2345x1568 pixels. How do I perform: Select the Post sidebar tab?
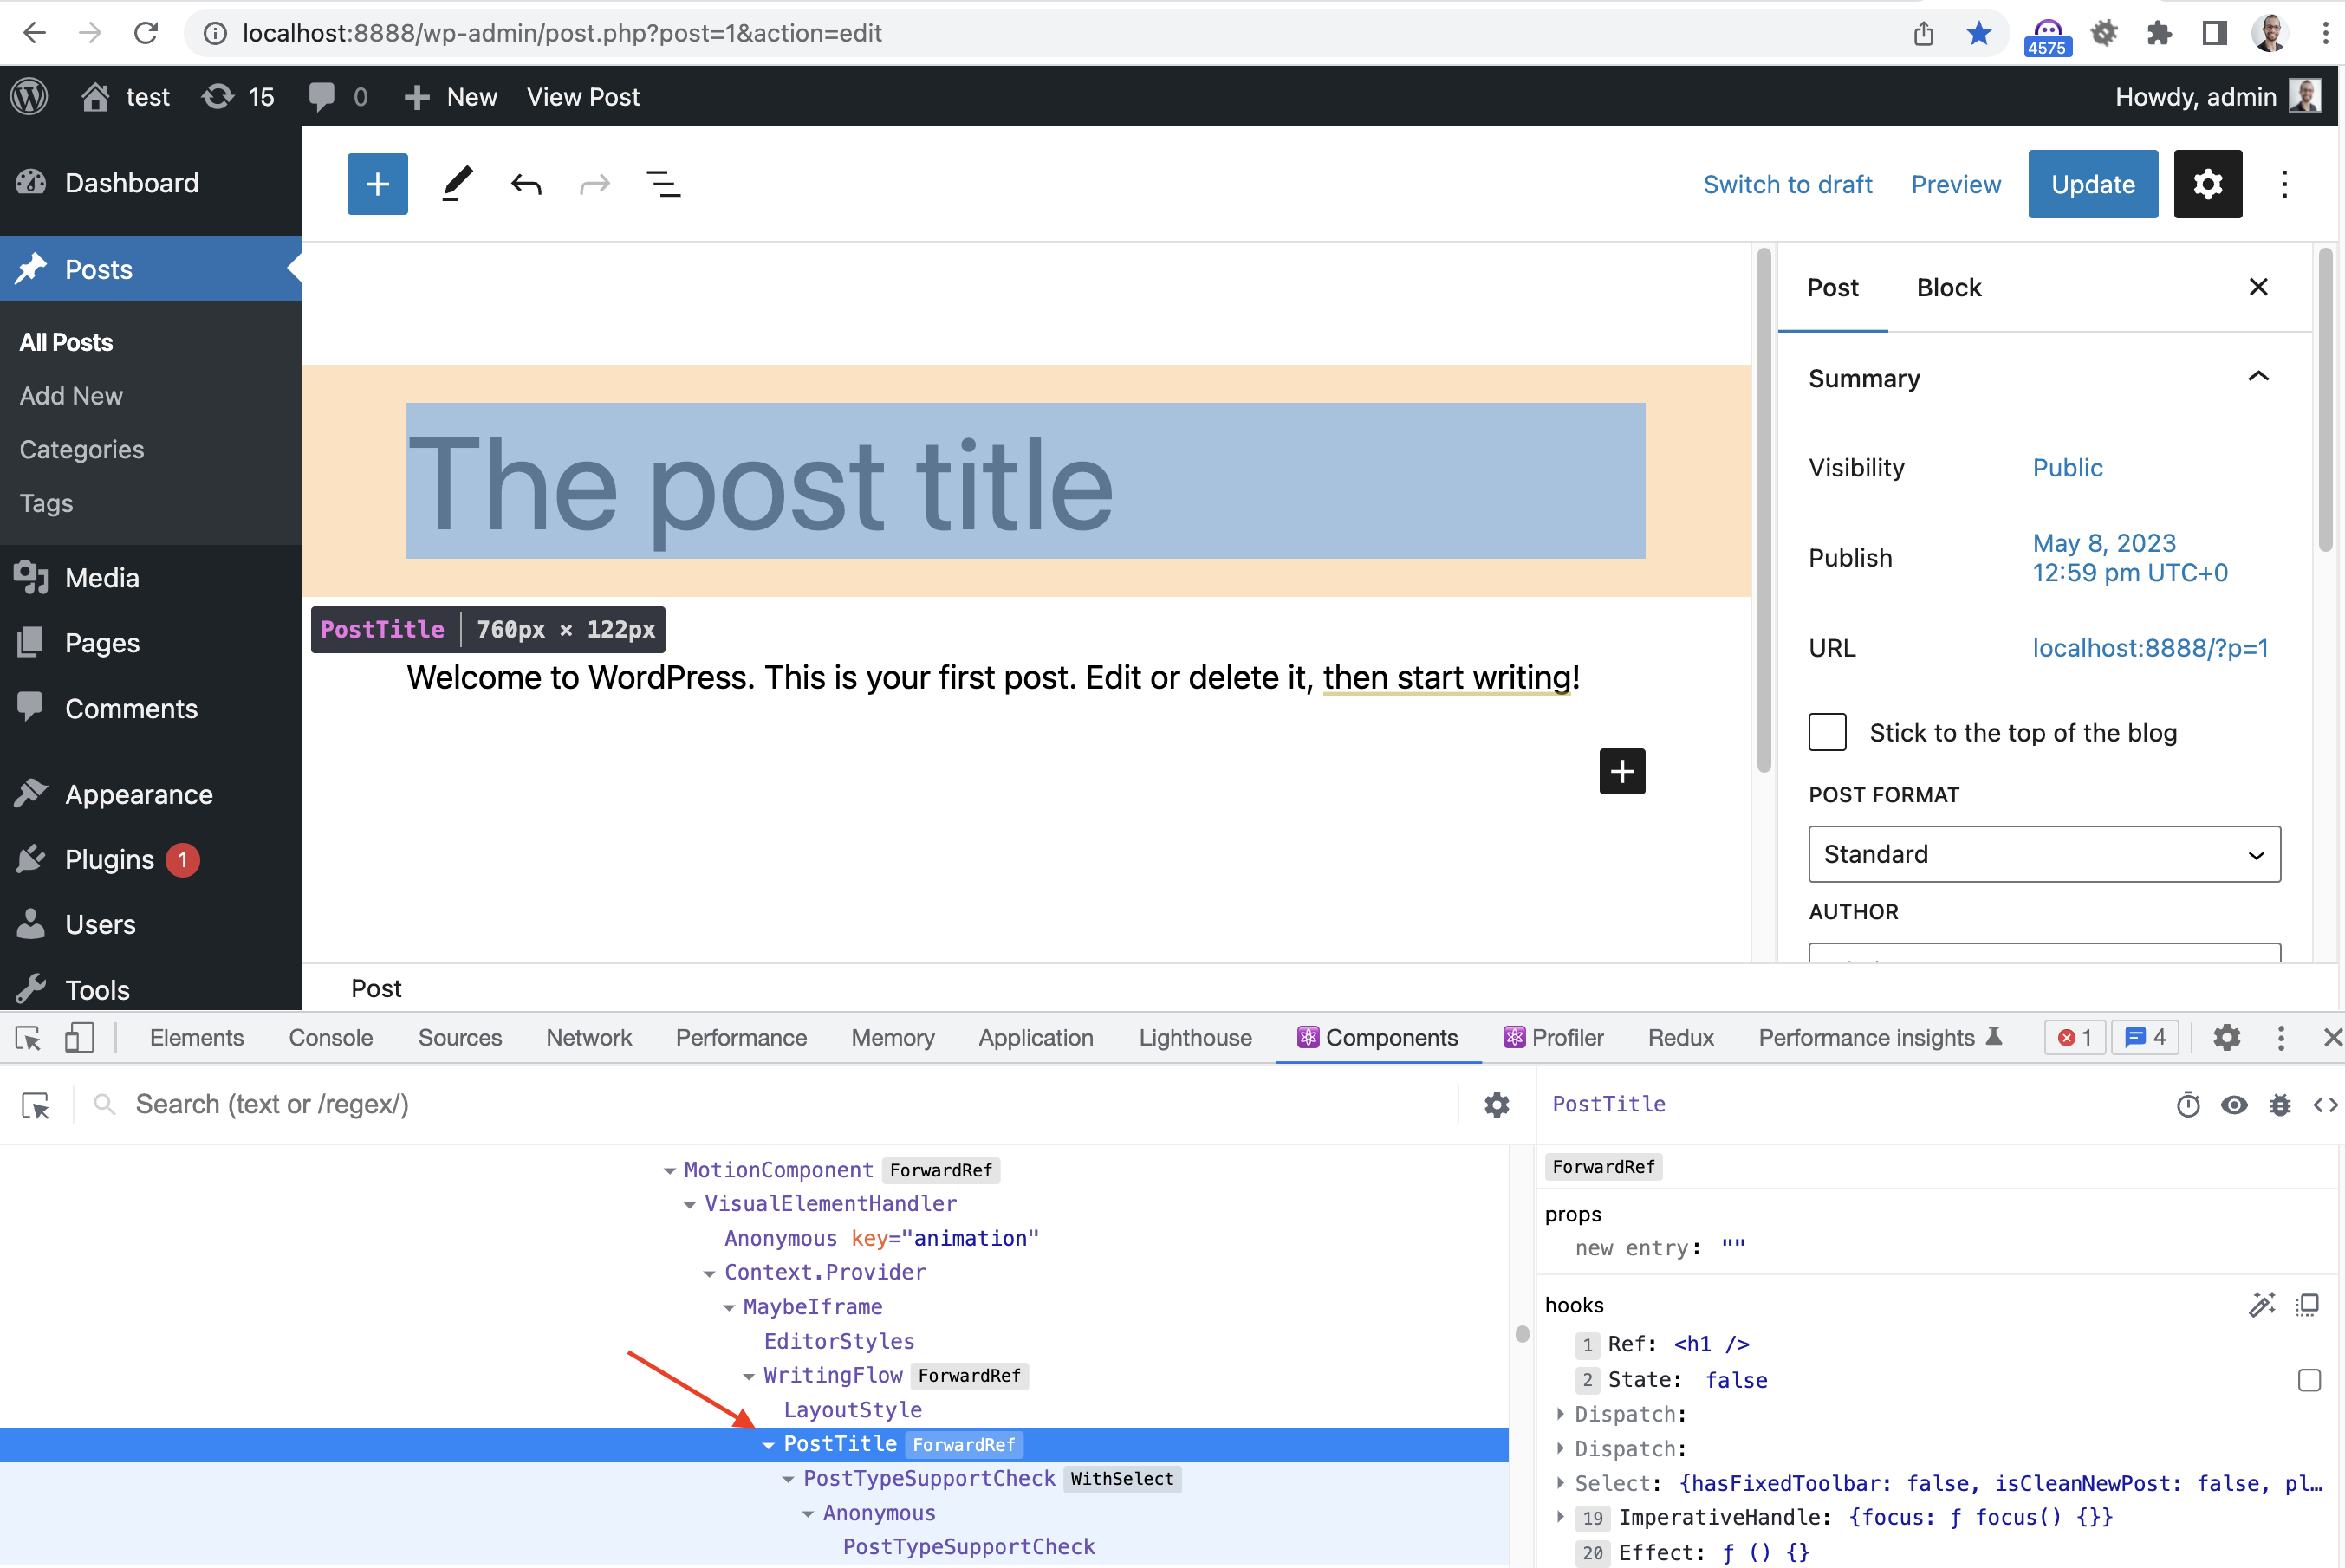pos(1832,287)
